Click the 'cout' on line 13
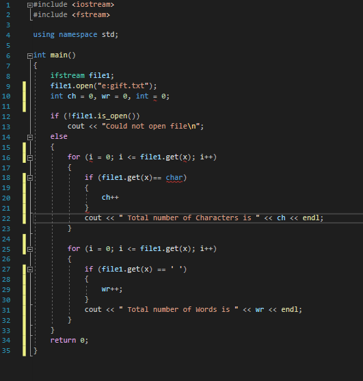The image size is (363, 381). pos(76,126)
